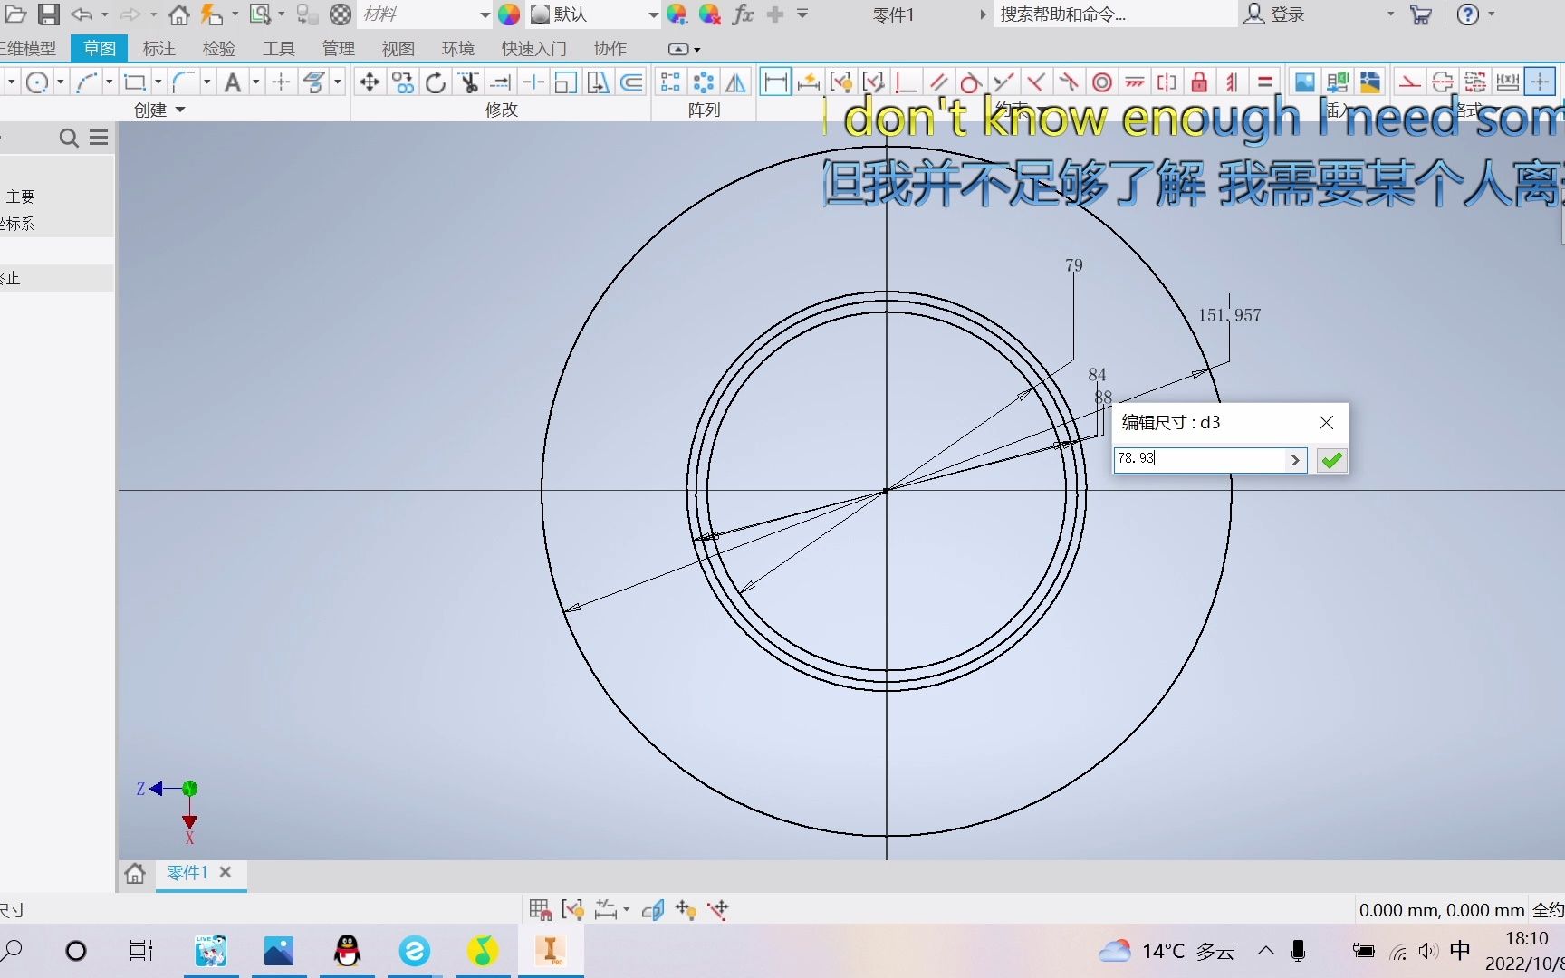
Task: Go to Home view icon in quick access
Action: click(179, 14)
